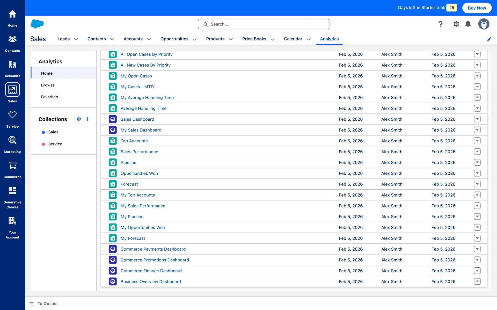This screenshot has width=497, height=310.
Task: Open the row actions menu for Forecast
Action: (477, 184)
